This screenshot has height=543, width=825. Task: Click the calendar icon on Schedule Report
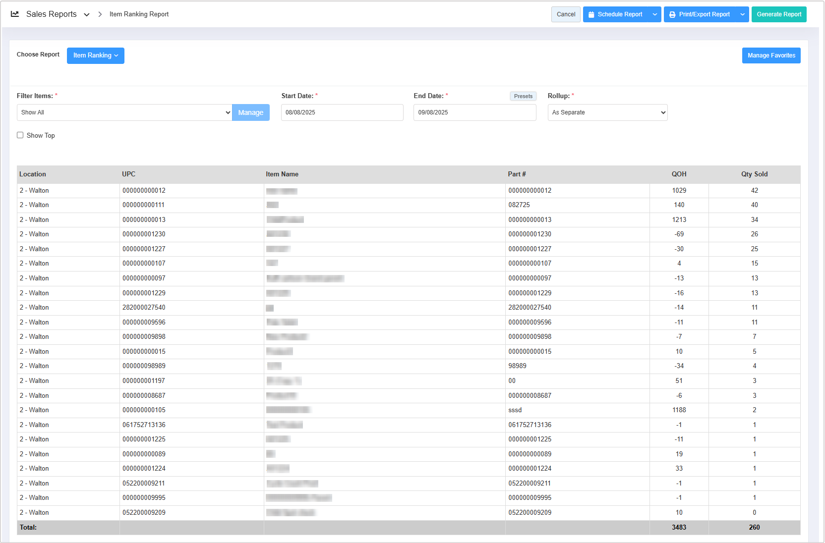tap(591, 15)
